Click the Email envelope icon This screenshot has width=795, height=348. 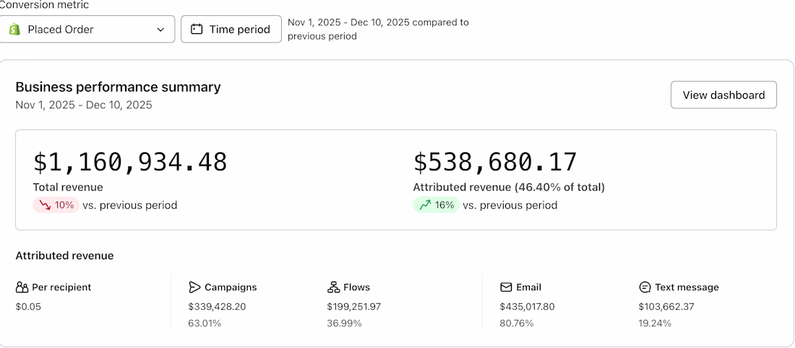click(x=506, y=287)
